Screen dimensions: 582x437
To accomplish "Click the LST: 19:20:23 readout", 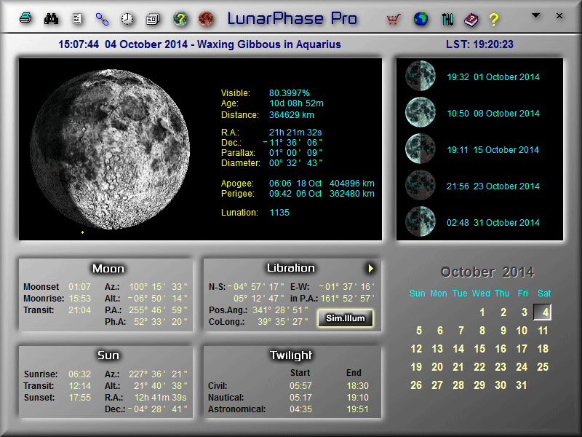I will (x=479, y=44).
